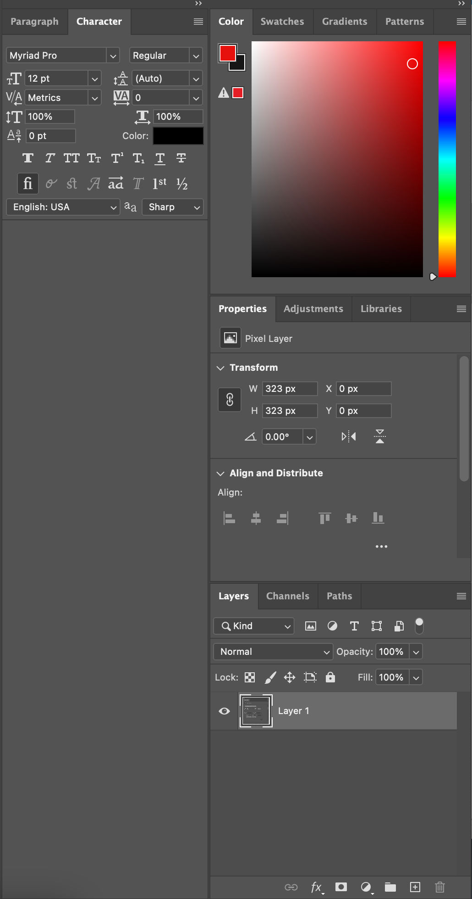Click the Align Bottom Edges icon

coord(378,518)
